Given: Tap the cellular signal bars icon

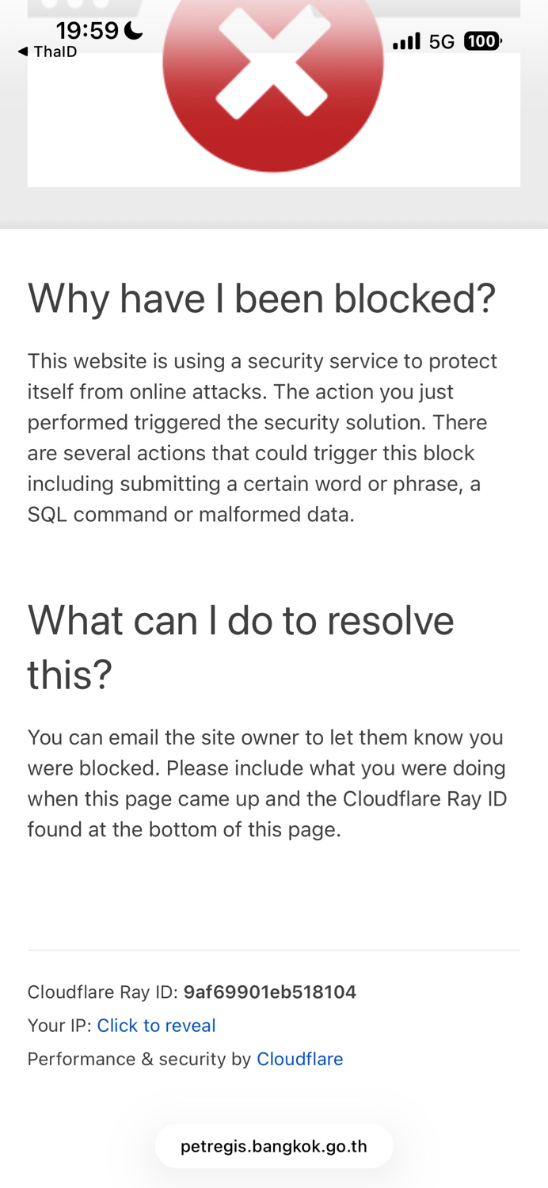Looking at the screenshot, I should [406, 41].
